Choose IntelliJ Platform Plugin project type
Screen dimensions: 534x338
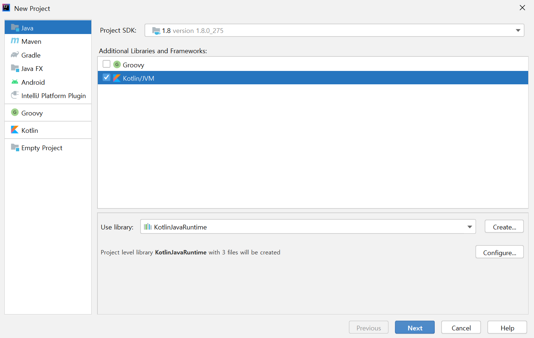[48, 96]
